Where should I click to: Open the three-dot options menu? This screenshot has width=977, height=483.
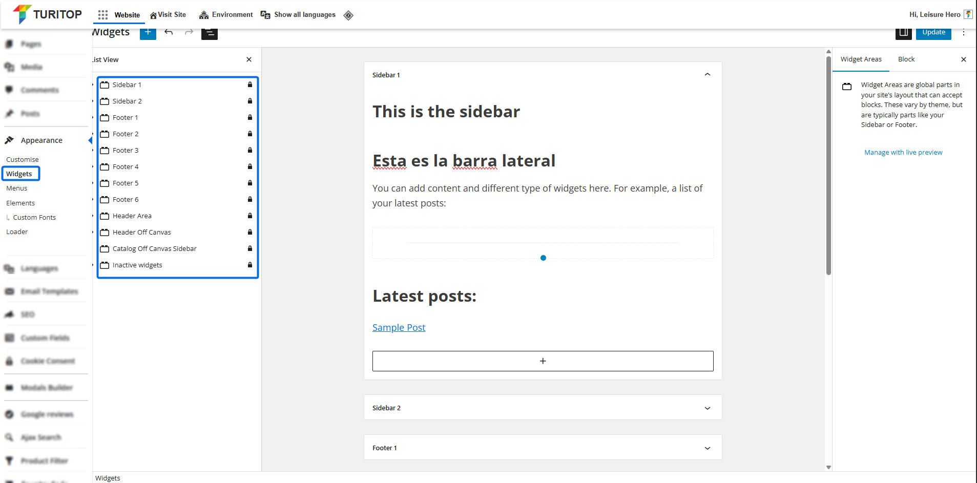(964, 32)
